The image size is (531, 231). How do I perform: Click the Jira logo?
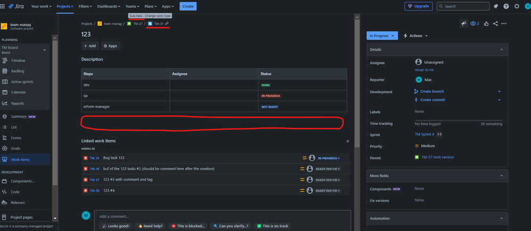[x=16, y=6]
